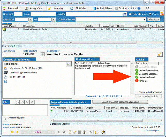166x137 pixels.
Task: Toggle the Fatturare activity status
Action: point(137,81)
